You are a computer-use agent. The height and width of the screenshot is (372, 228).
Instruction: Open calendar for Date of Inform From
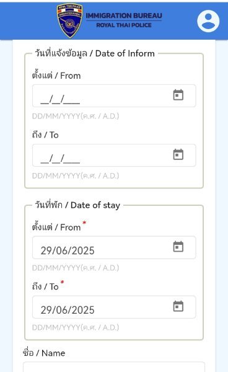[178, 95]
